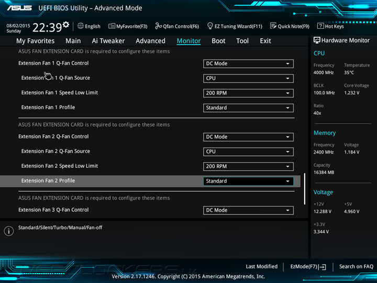Click the 22:39 clock display
Image resolution: width=377 pixels, height=283 pixels.
[x=47, y=27]
